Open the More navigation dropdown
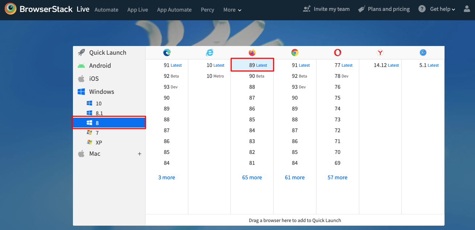The width and height of the screenshot is (475, 230). coord(232,10)
